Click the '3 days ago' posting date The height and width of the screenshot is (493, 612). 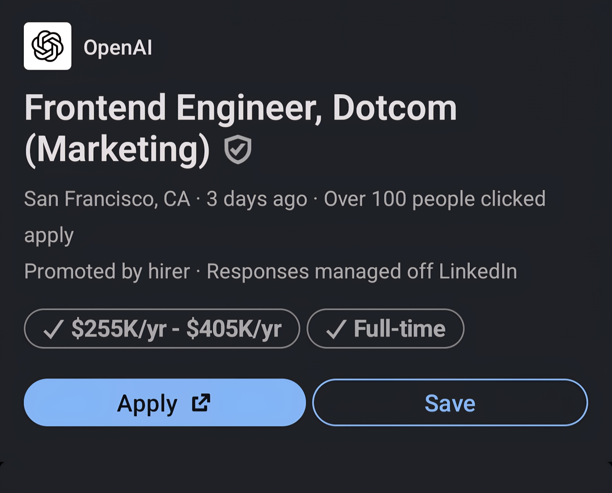(x=256, y=199)
